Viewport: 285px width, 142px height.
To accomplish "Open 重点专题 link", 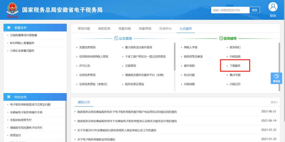I will [x=235, y=75].
